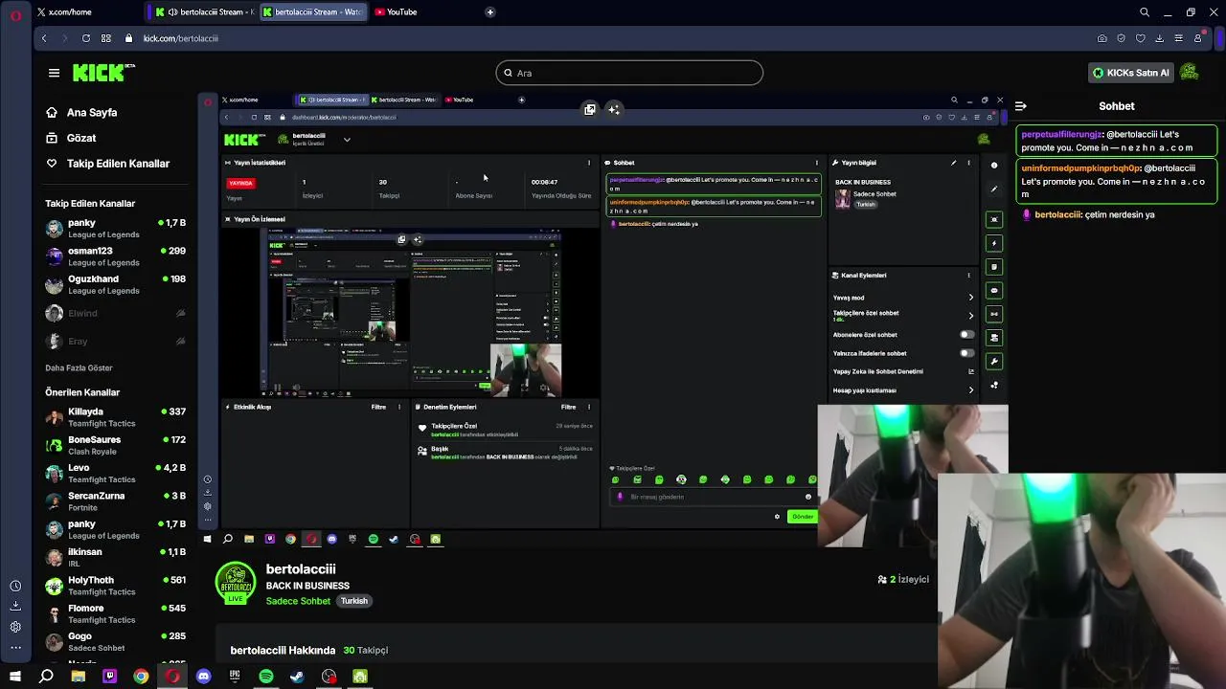Pop out video with overlay icon
1226x689 pixels.
pyautogui.click(x=590, y=109)
